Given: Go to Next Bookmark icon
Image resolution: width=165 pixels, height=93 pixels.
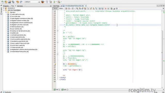Looking at the screenshot, I should 94,9.
